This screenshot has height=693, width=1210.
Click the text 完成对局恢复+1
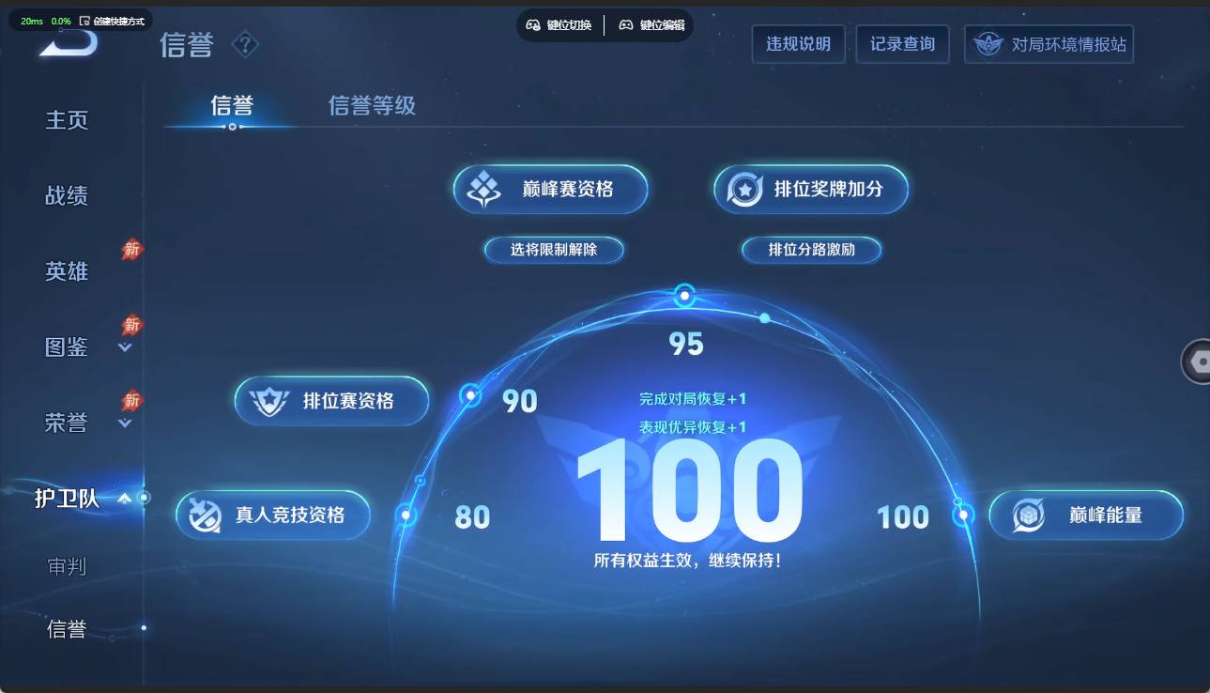(693, 399)
